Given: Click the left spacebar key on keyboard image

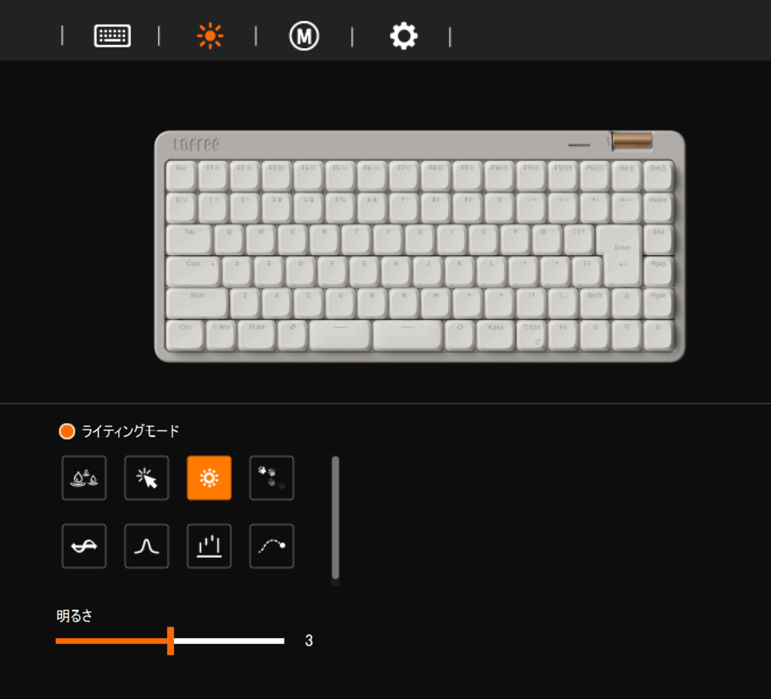Looking at the screenshot, I should [x=340, y=335].
